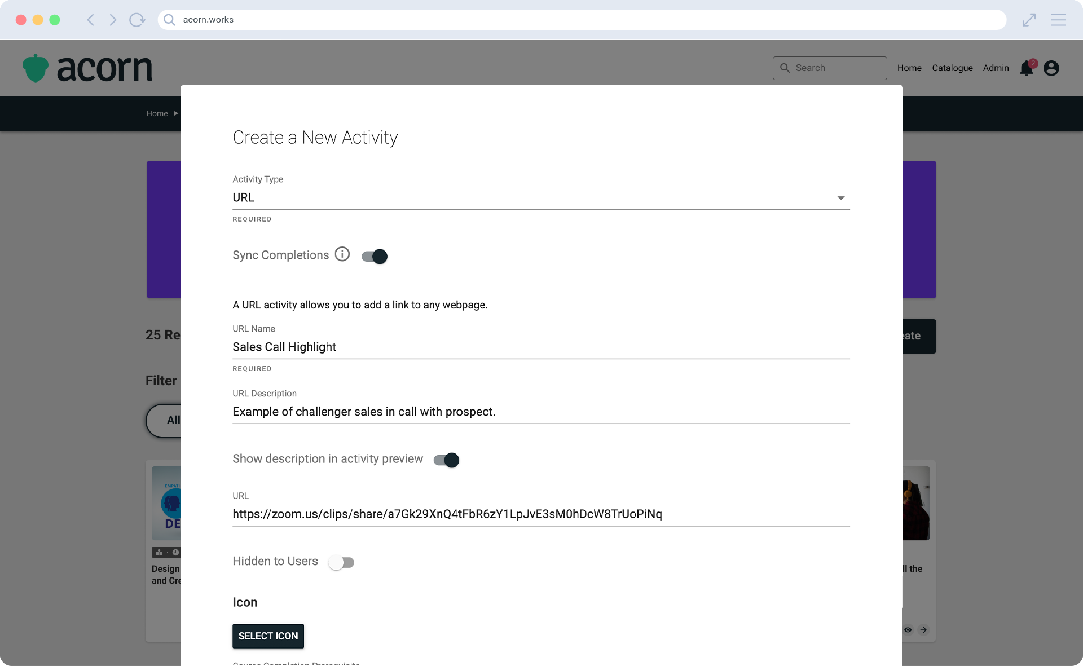Click the Home breadcrumb link
The width and height of the screenshot is (1083, 666).
157,113
